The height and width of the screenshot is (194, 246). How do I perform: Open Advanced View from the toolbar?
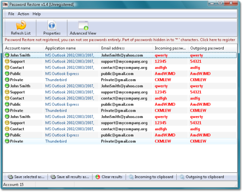(x=83, y=28)
